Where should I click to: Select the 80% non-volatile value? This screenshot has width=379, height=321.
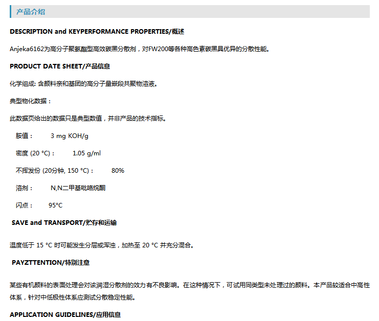tap(118, 171)
